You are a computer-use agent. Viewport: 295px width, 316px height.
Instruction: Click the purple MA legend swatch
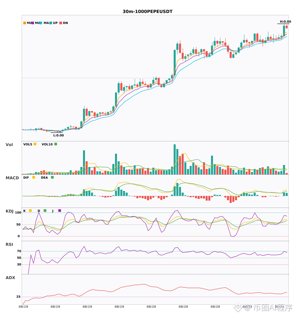tap(33, 23)
